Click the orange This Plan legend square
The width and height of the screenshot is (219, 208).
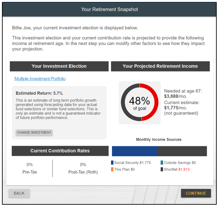click(x=112, y=169)
